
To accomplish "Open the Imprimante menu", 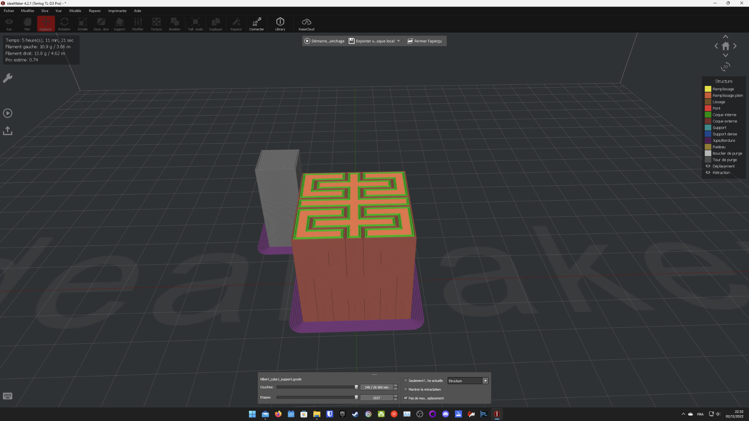I will pos(117,11).
